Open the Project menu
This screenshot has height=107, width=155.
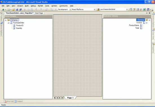pos(20,6)
